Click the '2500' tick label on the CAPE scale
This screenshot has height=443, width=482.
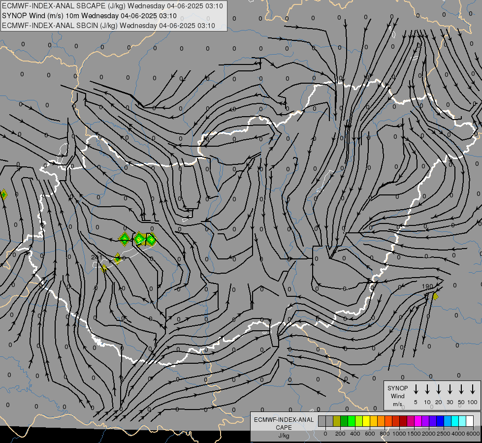point(444,434)
